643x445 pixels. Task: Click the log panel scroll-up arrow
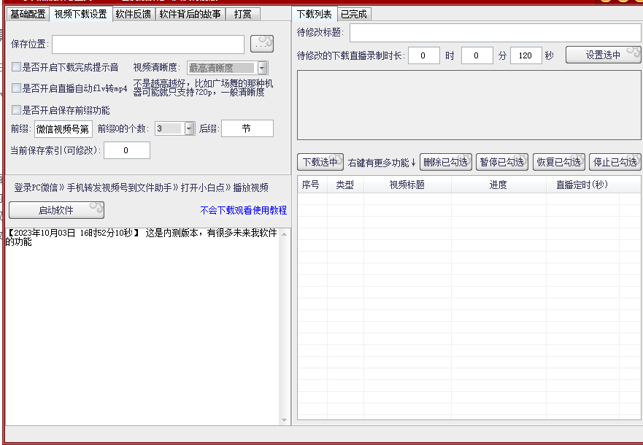pos(285,234)
